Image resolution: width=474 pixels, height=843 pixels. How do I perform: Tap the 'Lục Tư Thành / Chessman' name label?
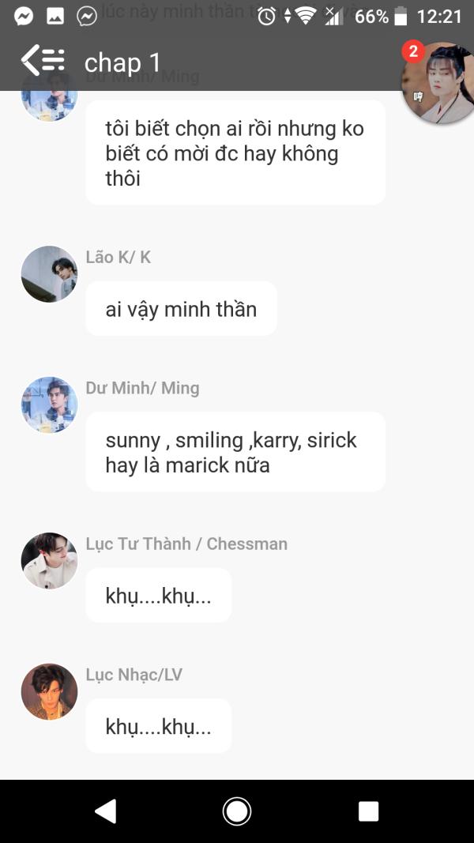click(x=186, y=544)
